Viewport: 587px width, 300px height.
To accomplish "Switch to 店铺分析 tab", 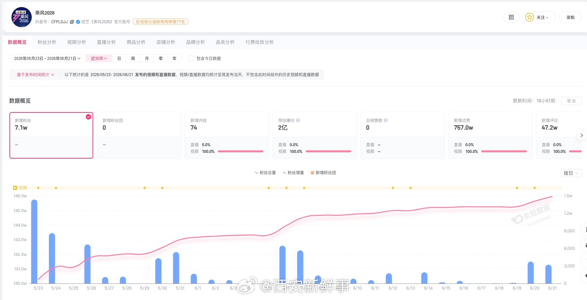I will point(166,42).
